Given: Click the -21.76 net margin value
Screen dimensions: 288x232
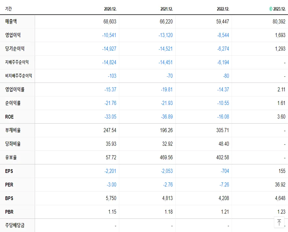Looking at the screenshot, I should click(110, 103).
